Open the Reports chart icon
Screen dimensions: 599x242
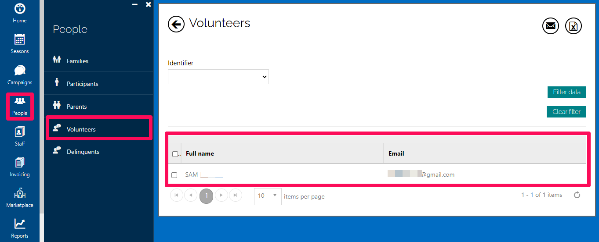[20, 224]
